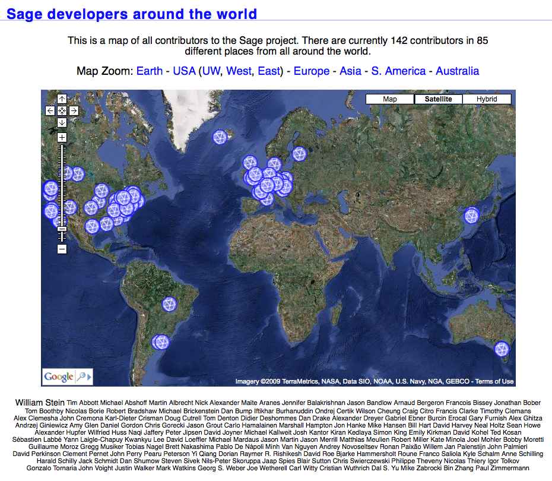Click the zoom slider handle
The width and height of the screenshot is (552, 481).
(x=62, y=228)
